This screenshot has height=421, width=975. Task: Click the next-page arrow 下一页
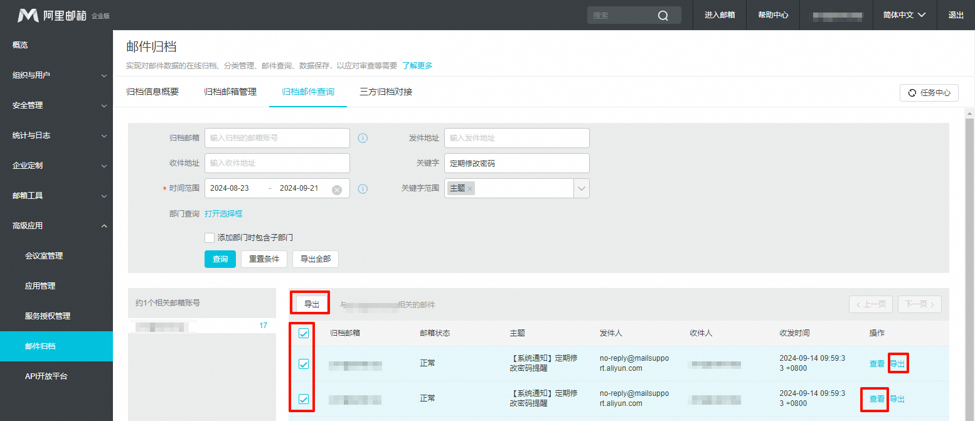[x=919, y=304]
